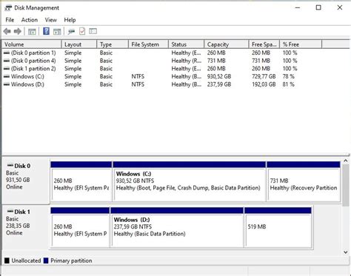The height and width of the screenshot is (276, 351).
Task: Sort by the % Free column header
Action: click(301, 44)
